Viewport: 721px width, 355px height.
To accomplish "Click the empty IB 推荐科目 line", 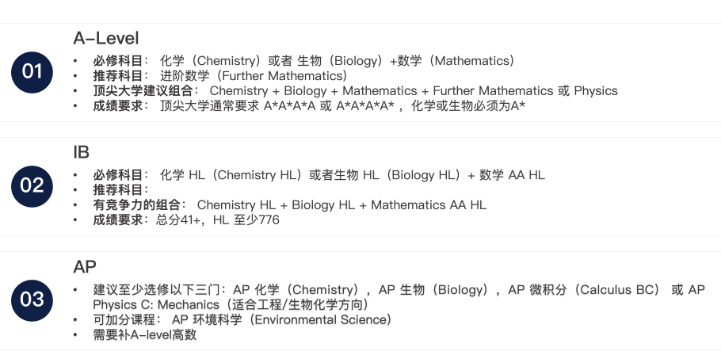I will [121, 189].
